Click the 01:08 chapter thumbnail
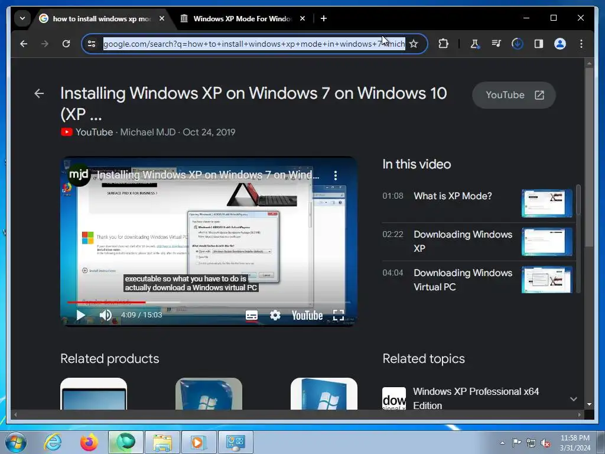Screen dimensions: 605x454 (x=547, y=203)
